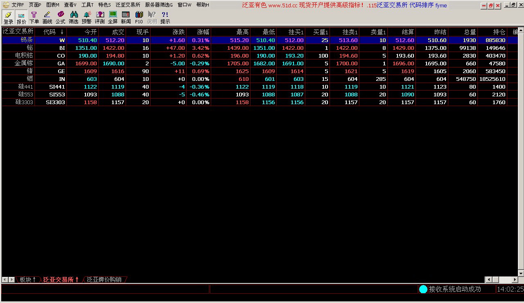Screen dimensions: 524x303
Task: Click the 泛亚交易所 table corner header
Action: tap(18, 32)
